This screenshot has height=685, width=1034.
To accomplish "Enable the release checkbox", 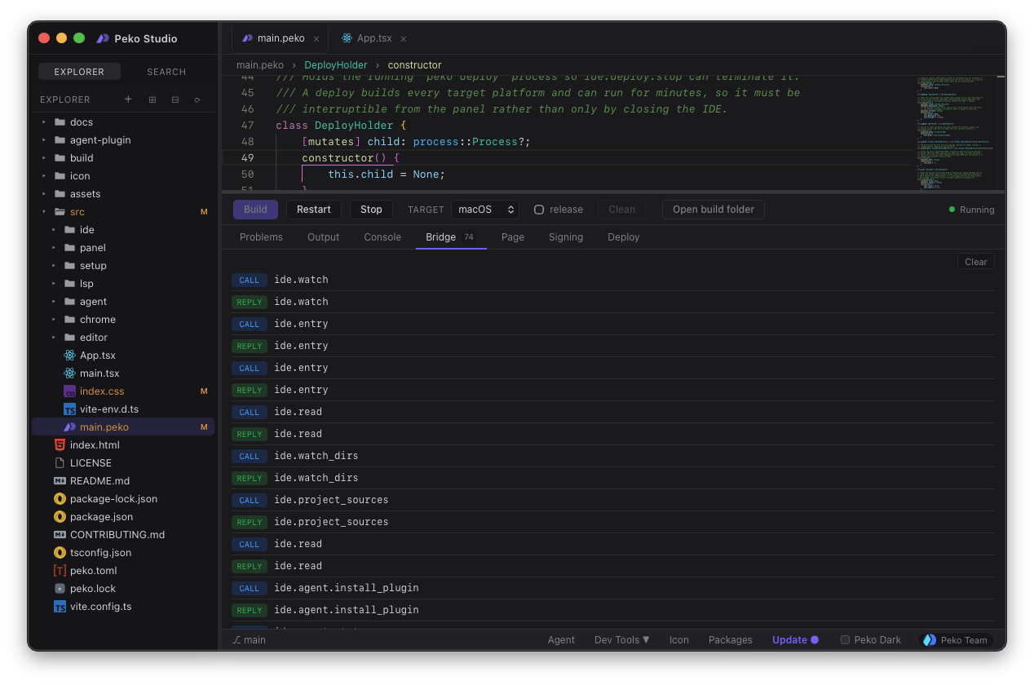I will [539, 210].
